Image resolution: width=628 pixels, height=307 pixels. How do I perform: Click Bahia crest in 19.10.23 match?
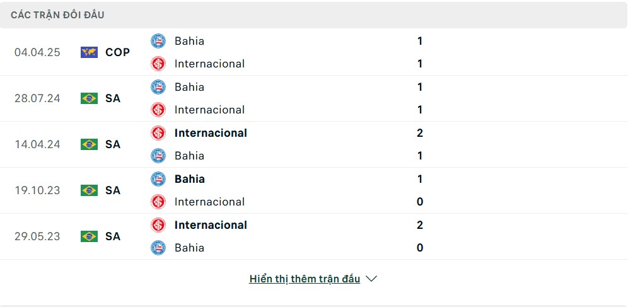[x=158, y=179]
